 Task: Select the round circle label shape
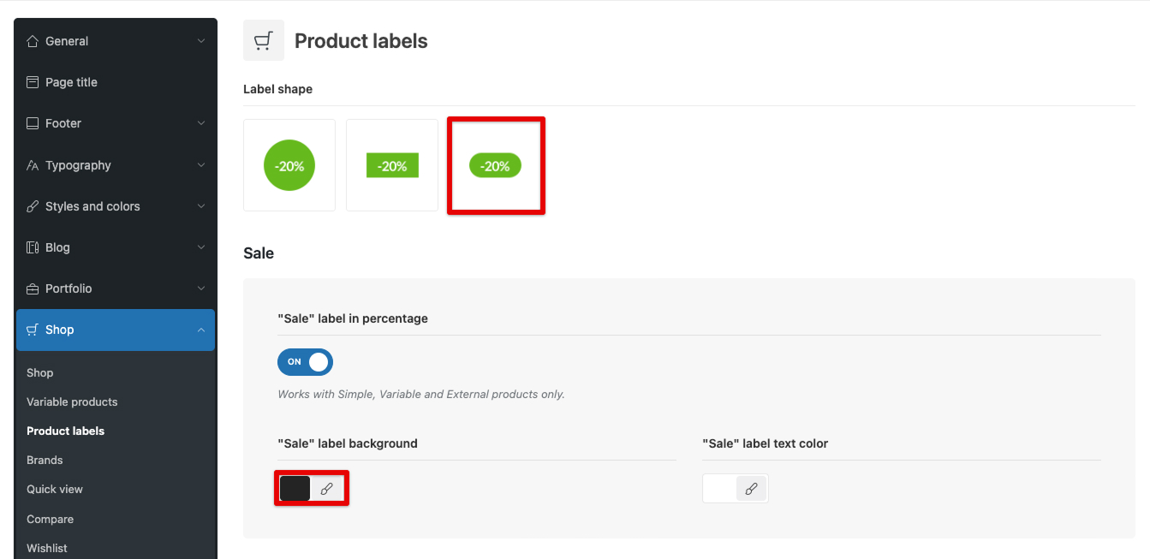(289, 165)
